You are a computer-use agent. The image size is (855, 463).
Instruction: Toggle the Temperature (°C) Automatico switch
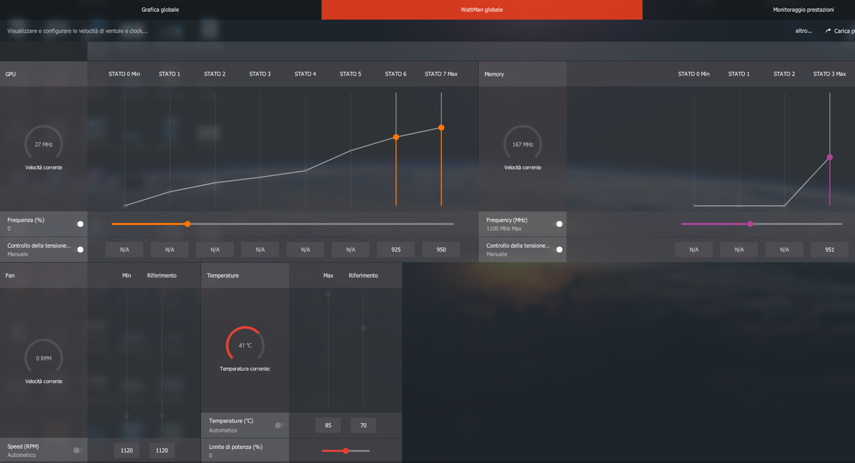tap(280, 425)
